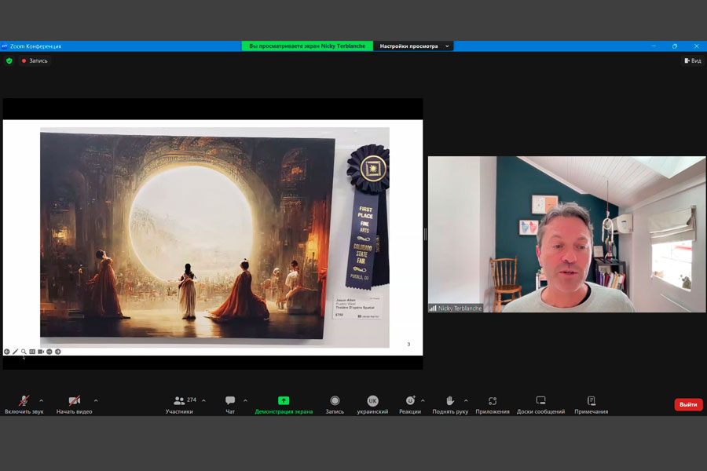Click the Выйти leave meeting button

click(x=688, y=404)
